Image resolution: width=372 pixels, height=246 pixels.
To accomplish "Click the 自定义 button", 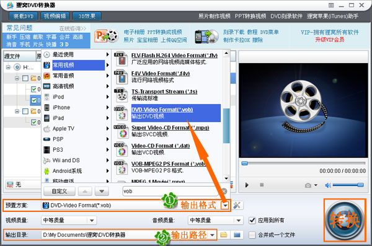I will [x=60, y=191].
